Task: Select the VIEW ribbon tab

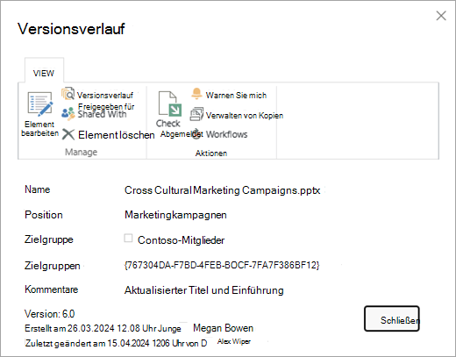Action: 44,73
